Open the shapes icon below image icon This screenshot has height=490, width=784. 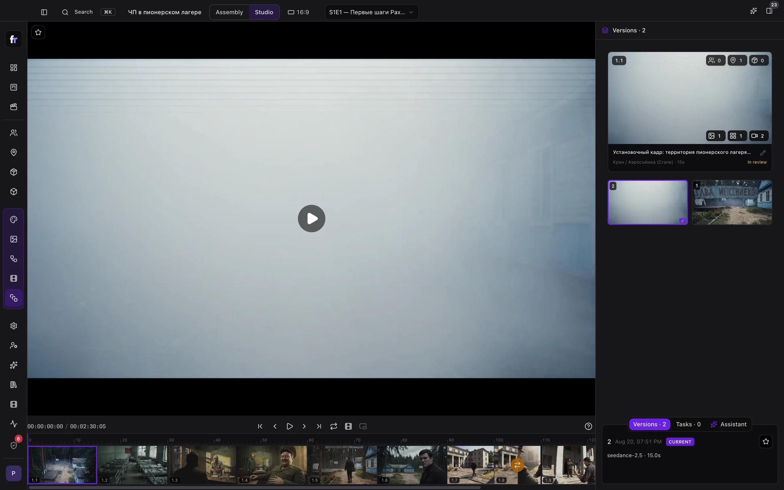[14, 259]
